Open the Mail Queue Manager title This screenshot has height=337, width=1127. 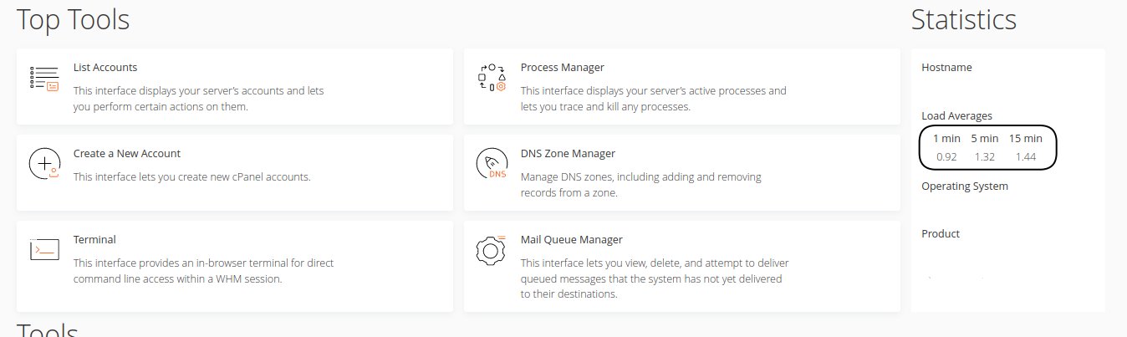(x=571, y=240)
